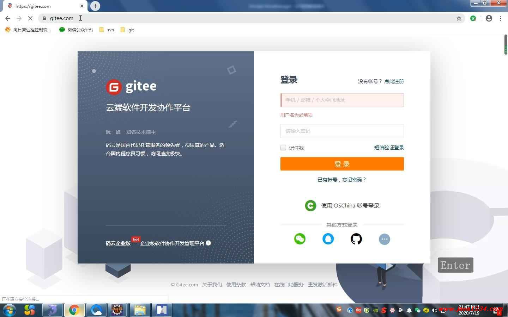508x317 pixels.
Task: Click 重发激活邮件 in the footer
Action: pyautogui.click(x=323, y=285)
